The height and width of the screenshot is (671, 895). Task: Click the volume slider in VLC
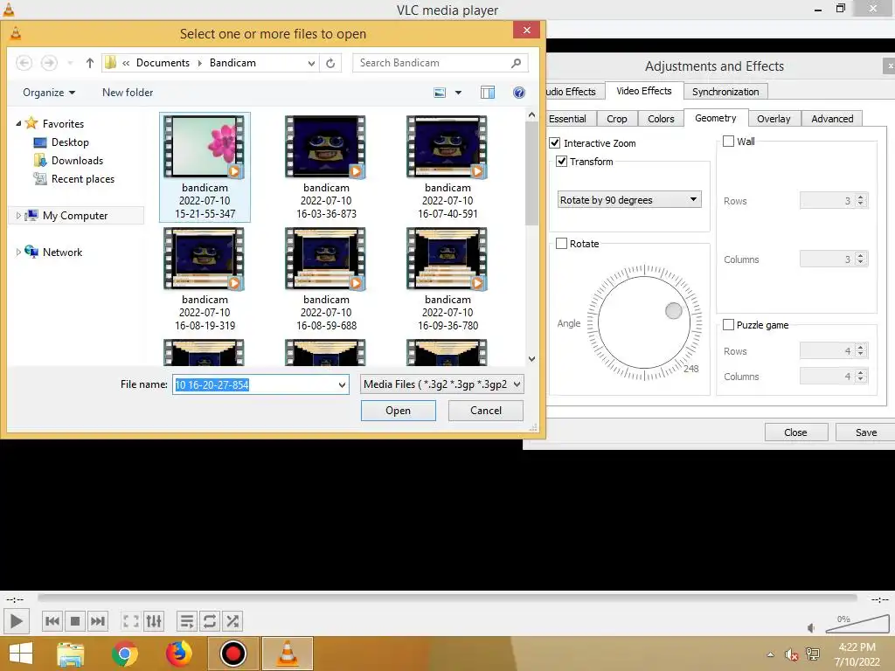(857, 624)
